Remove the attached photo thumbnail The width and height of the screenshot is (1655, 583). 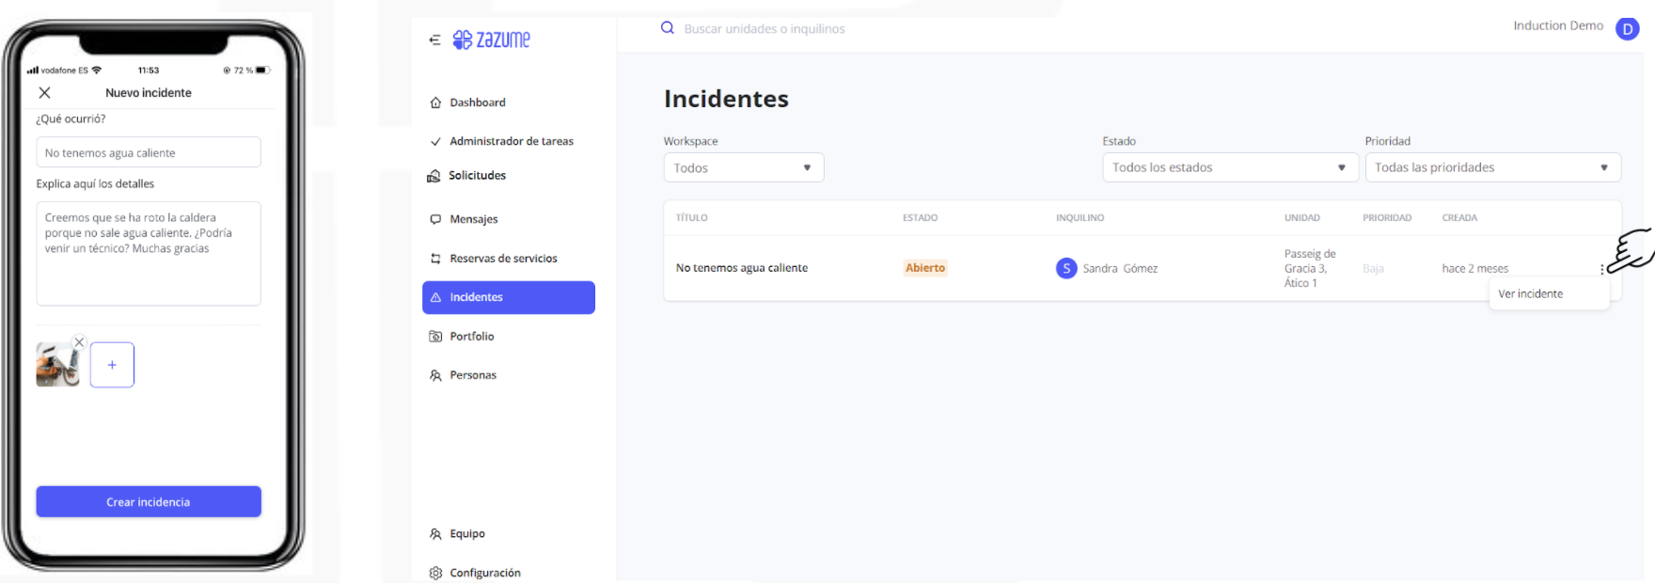[80, 342]
